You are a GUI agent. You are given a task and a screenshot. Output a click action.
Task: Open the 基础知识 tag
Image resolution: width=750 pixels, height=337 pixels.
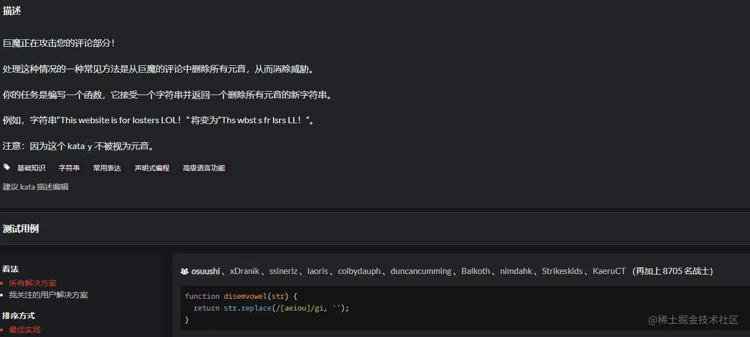coord(31,168)
